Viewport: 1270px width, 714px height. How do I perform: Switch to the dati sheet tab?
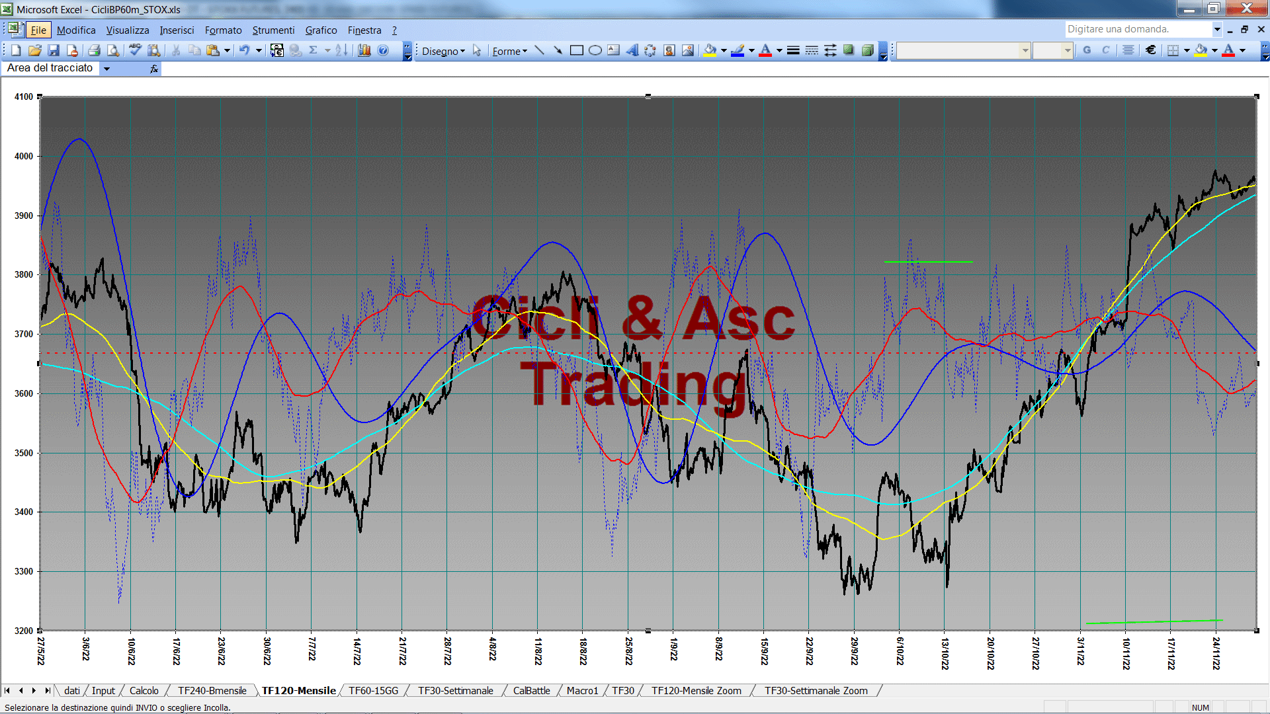pyautogui.click(x=72, y=690)
